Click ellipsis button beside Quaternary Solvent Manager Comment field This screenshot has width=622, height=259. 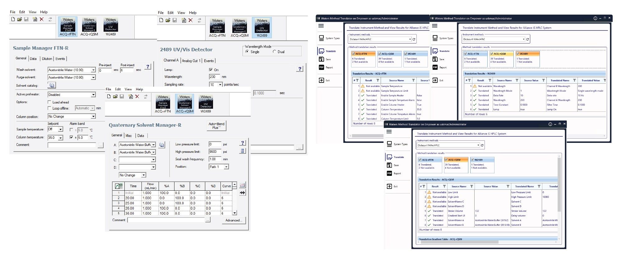[x=208, y=220]
